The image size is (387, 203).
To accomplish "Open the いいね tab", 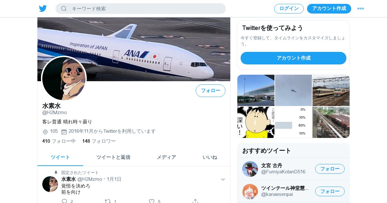I will pos(210,157).
